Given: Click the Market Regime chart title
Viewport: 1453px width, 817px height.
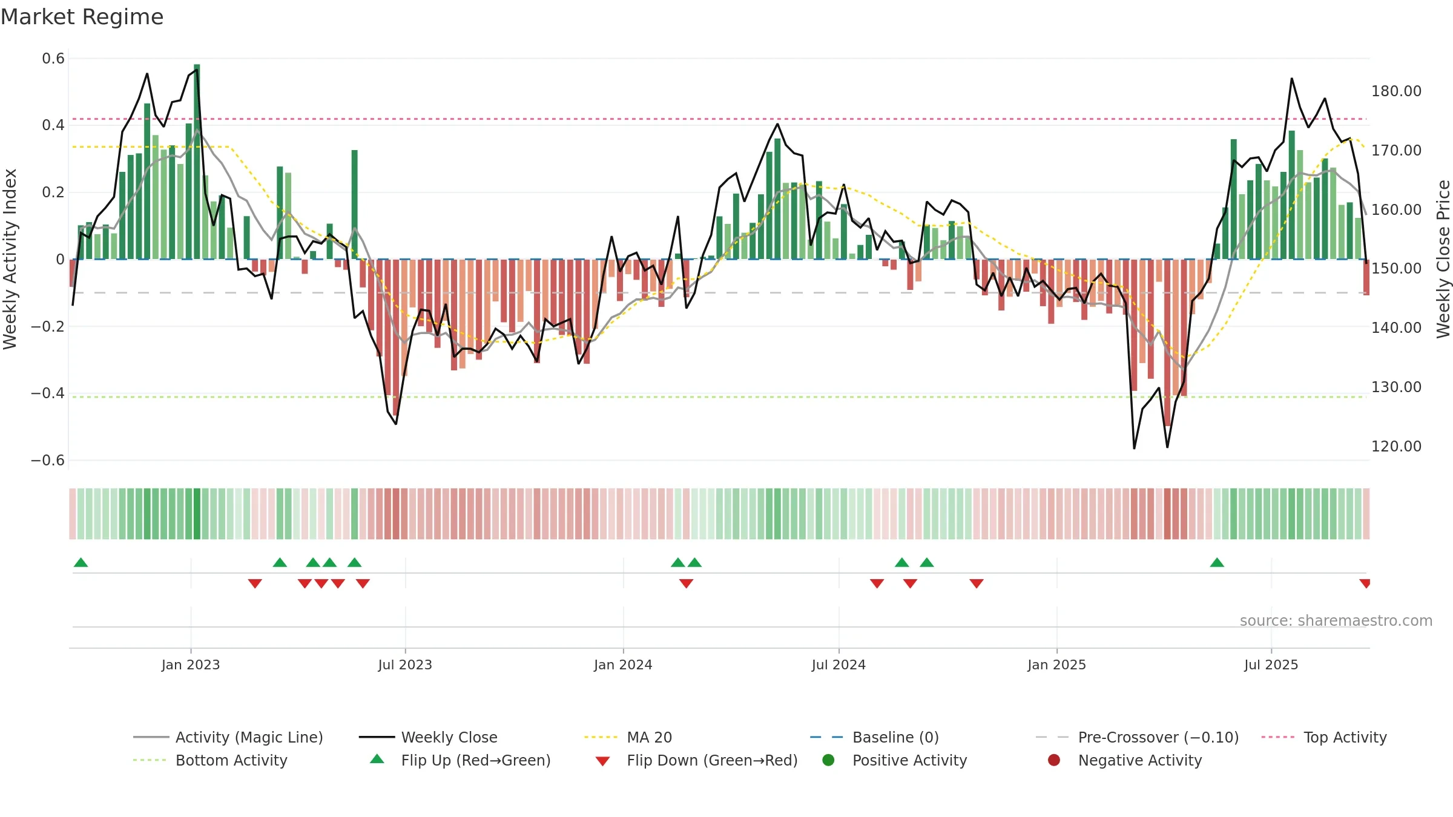Looking at the screenshot, I should tap(82, 17).
